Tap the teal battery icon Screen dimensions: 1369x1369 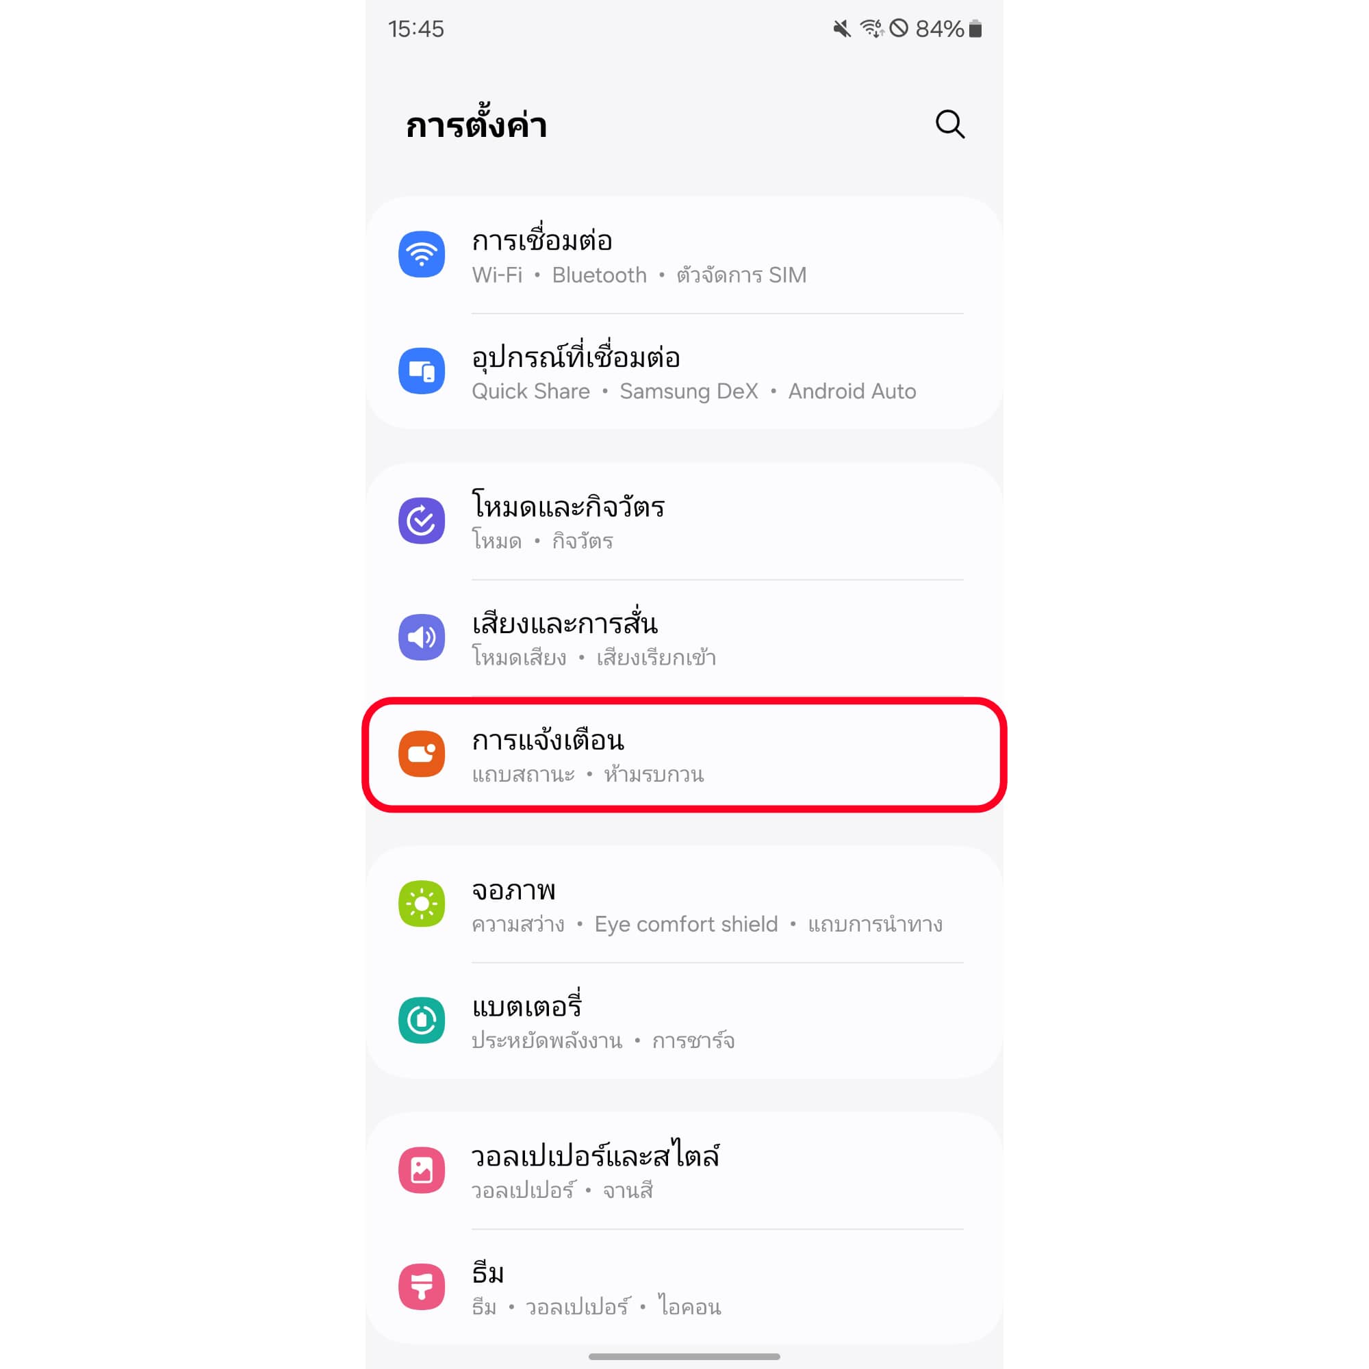click(422, 1021)
